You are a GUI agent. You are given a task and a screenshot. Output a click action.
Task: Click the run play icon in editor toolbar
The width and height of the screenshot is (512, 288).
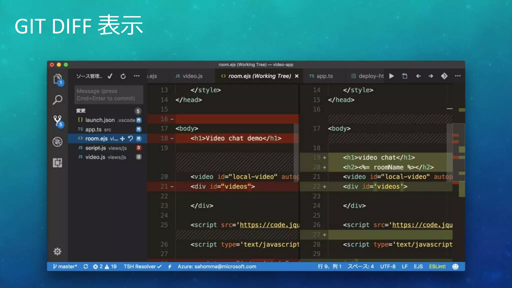tap(391, 76)
